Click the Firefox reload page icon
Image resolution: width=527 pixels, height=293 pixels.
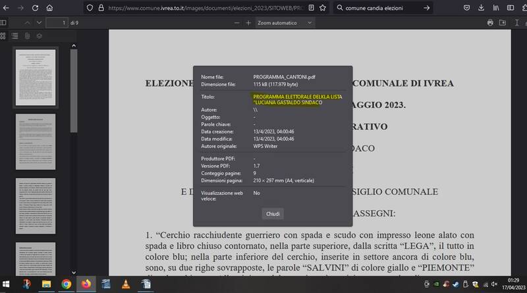pos(36,8)
